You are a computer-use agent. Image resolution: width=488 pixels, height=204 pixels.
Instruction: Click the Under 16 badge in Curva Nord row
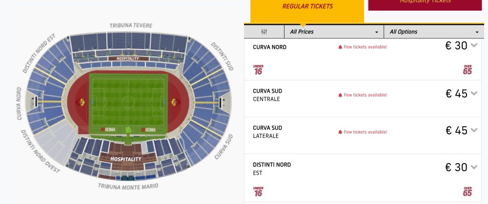258,69
